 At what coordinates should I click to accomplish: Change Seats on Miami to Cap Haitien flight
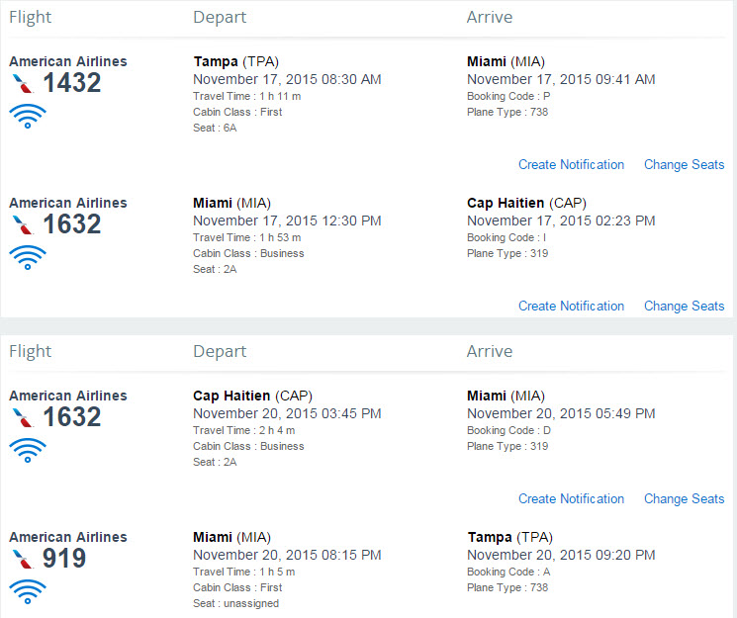click(x=684, y=306)
